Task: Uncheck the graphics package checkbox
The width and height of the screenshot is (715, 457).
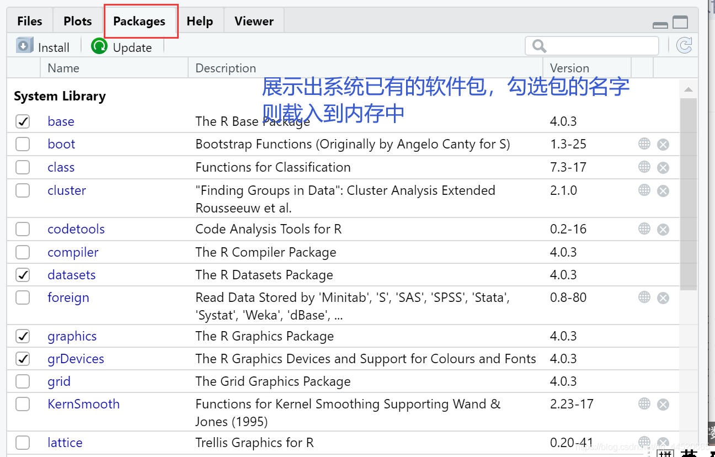Action: point(23,336)
